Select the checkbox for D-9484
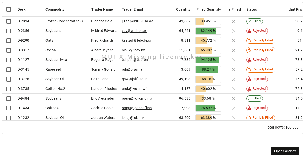The image size is (305, 160). (9, 99)
